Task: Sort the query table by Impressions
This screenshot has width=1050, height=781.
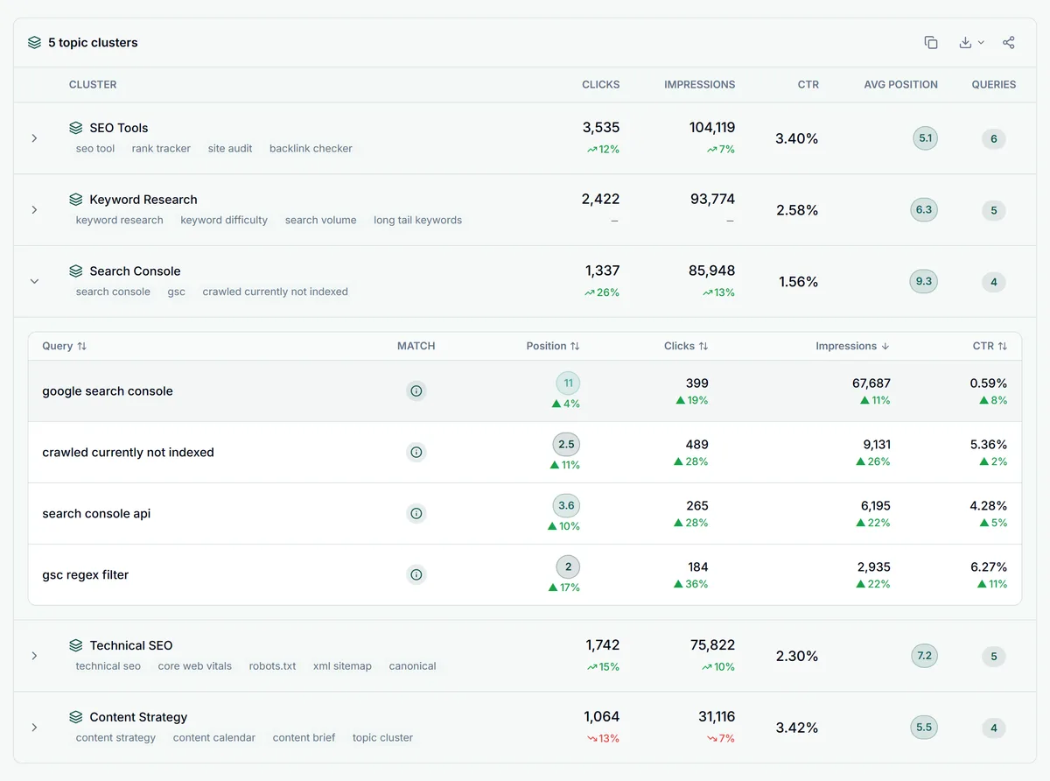Action: click(x=853, y=346)
